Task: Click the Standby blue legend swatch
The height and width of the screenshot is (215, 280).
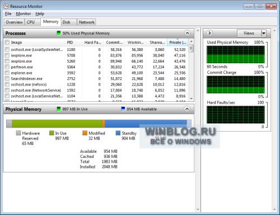Action: point(118,133)
